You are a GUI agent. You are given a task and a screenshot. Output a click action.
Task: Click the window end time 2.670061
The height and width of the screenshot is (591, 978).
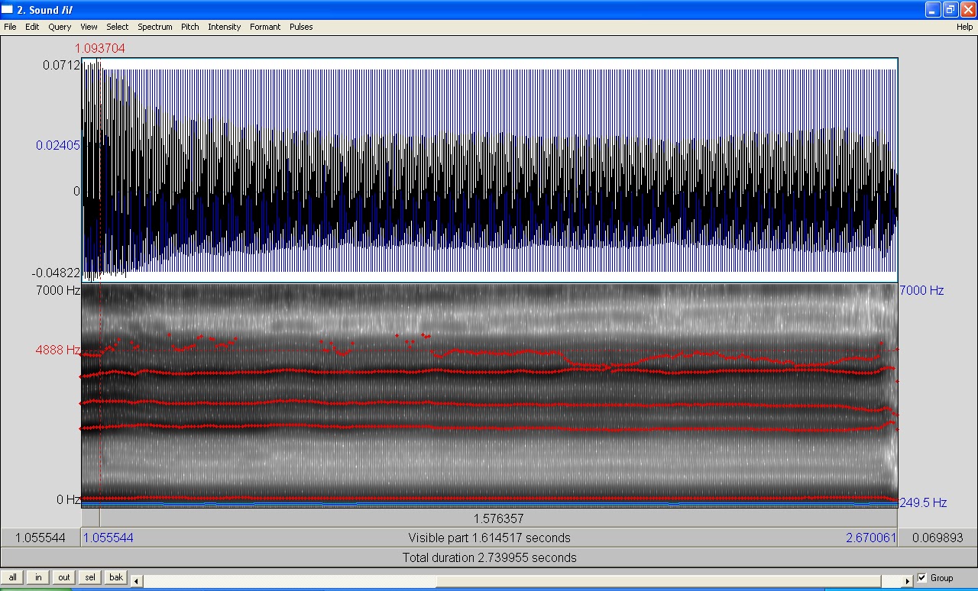(871, 538)
